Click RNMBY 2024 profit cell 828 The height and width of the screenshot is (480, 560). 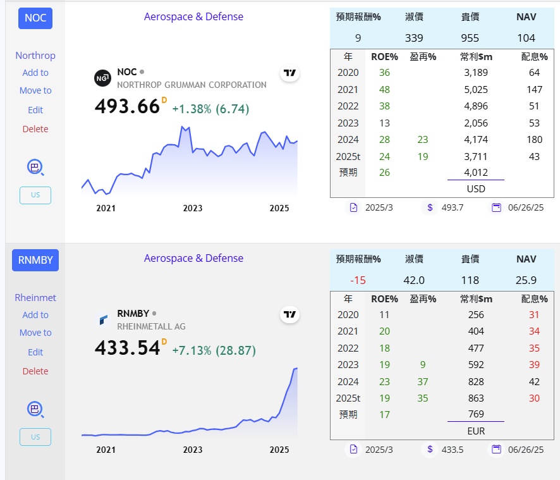point(476,382)
